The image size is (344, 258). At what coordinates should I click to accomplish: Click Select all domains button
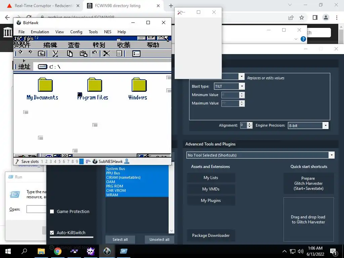click(x=120, y=240)
